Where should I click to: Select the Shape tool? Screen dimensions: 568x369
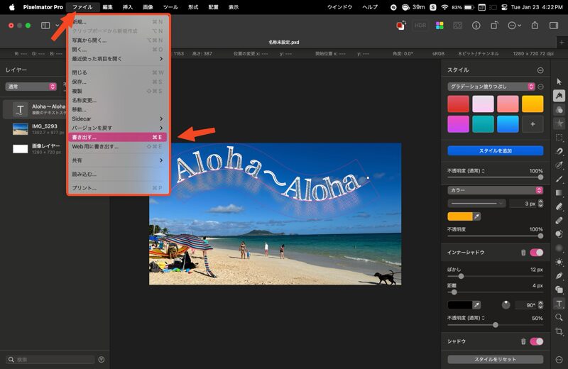point(559,290)
